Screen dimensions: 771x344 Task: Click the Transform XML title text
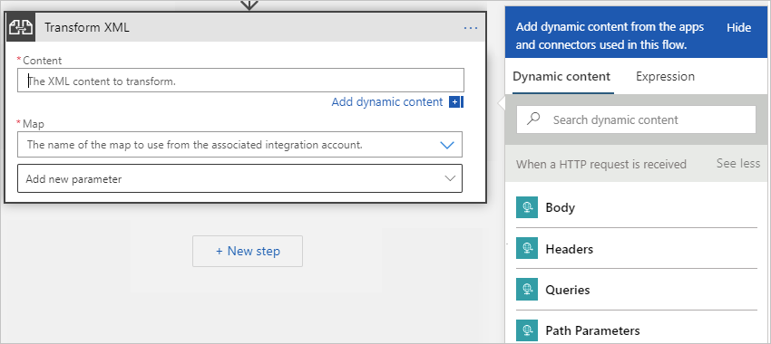(87, 27)
